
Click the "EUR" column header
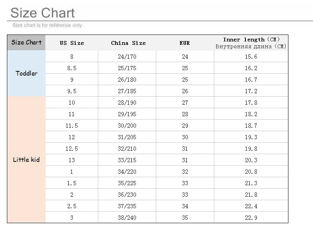click(185, 43)
